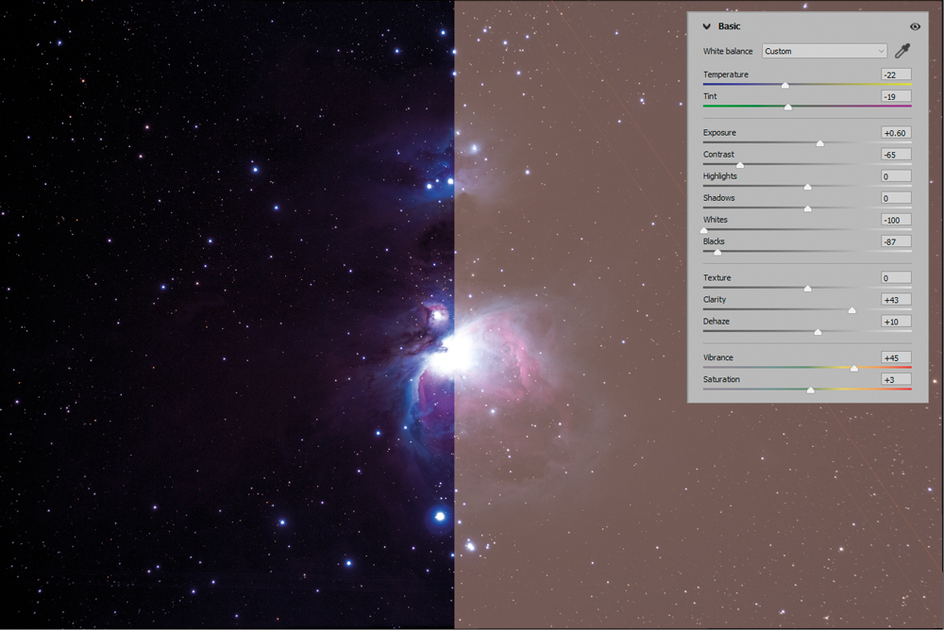The width and height of the screenshot is (944, 630).
Task: Click the Saturation slider handle
Action: tap(810, 390)
